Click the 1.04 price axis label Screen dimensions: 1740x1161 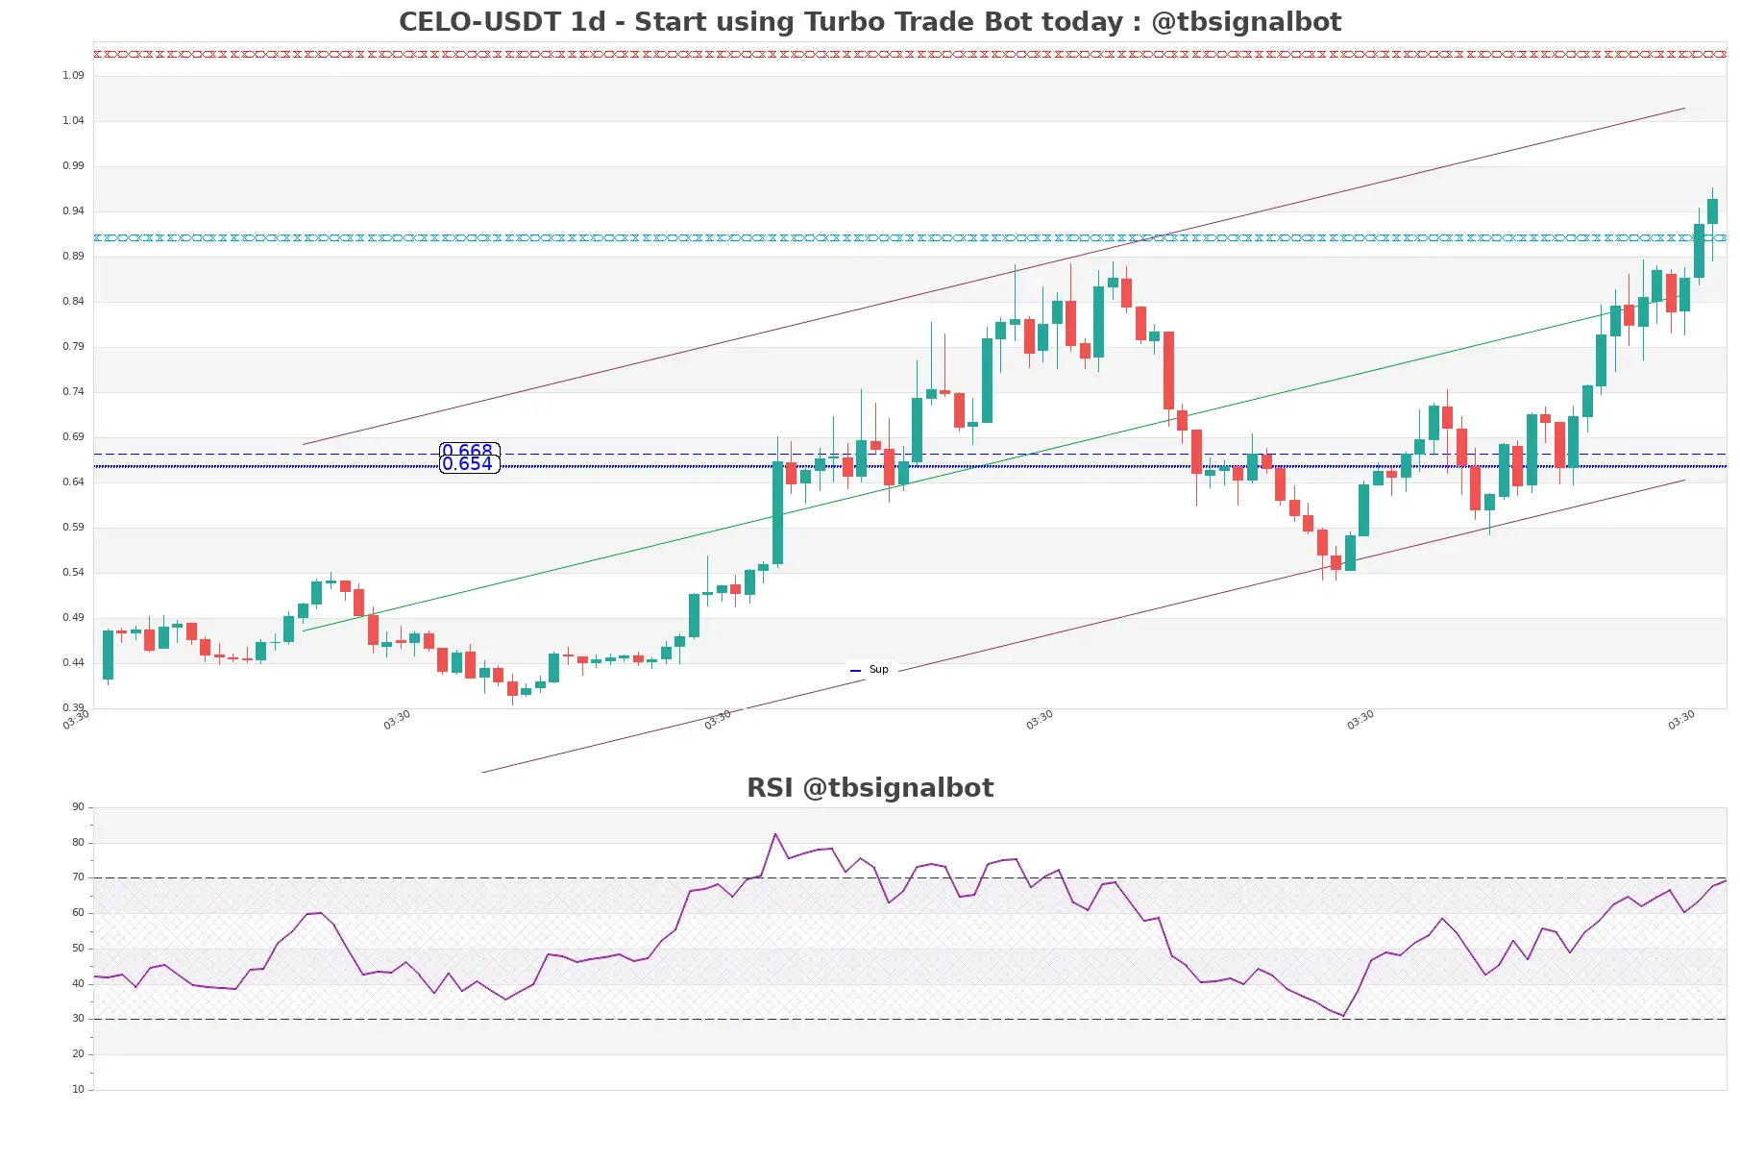click(x=73, y=120)
